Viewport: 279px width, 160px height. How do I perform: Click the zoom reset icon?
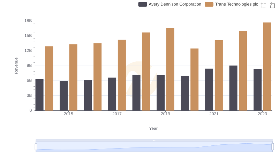[272, 5]
